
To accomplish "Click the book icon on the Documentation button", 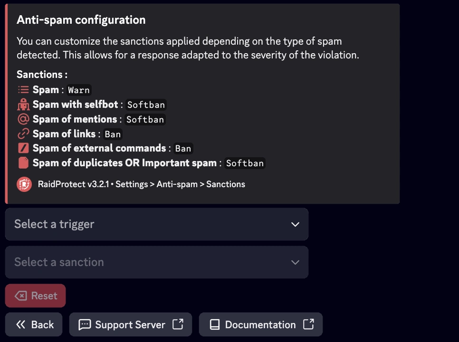I will pos(214,324).
